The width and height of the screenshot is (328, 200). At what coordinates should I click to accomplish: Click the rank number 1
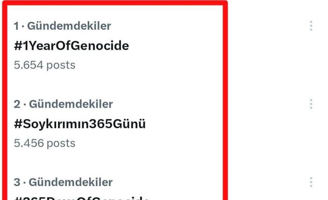pos(16,26)
